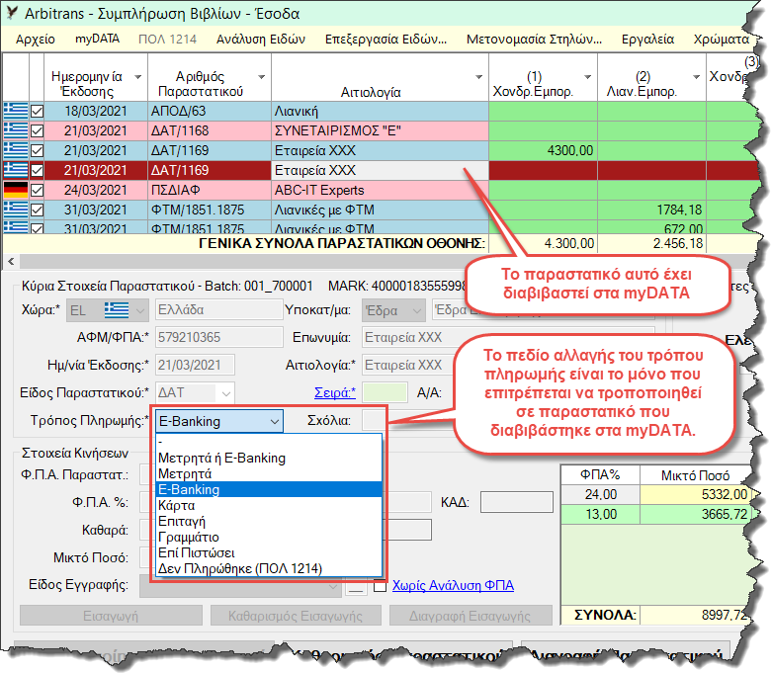Click the Καθαρισμός Εισαγωγής button

tap(296, 616)
